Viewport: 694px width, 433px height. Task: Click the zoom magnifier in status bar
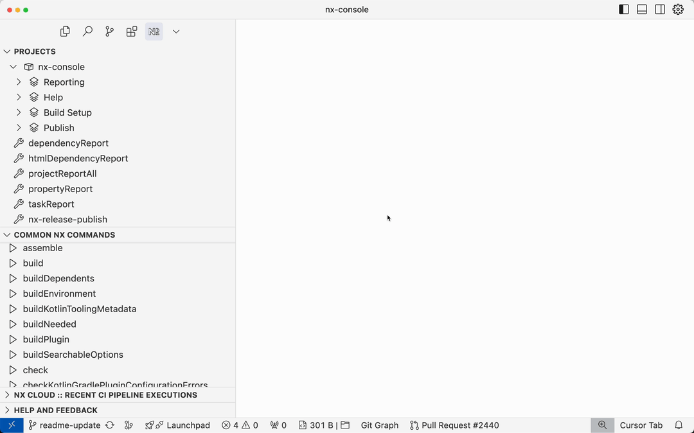pos(602,425)
